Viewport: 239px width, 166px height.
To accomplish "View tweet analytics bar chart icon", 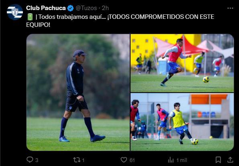I will point(171,160).
